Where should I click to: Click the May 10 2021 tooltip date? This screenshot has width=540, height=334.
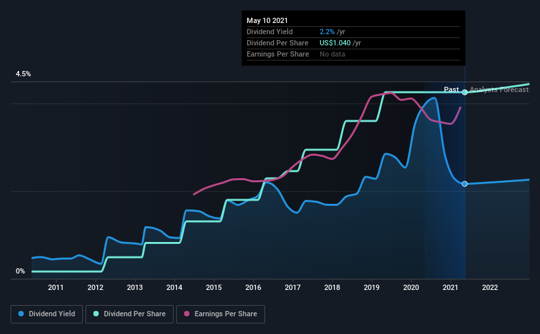267,20
